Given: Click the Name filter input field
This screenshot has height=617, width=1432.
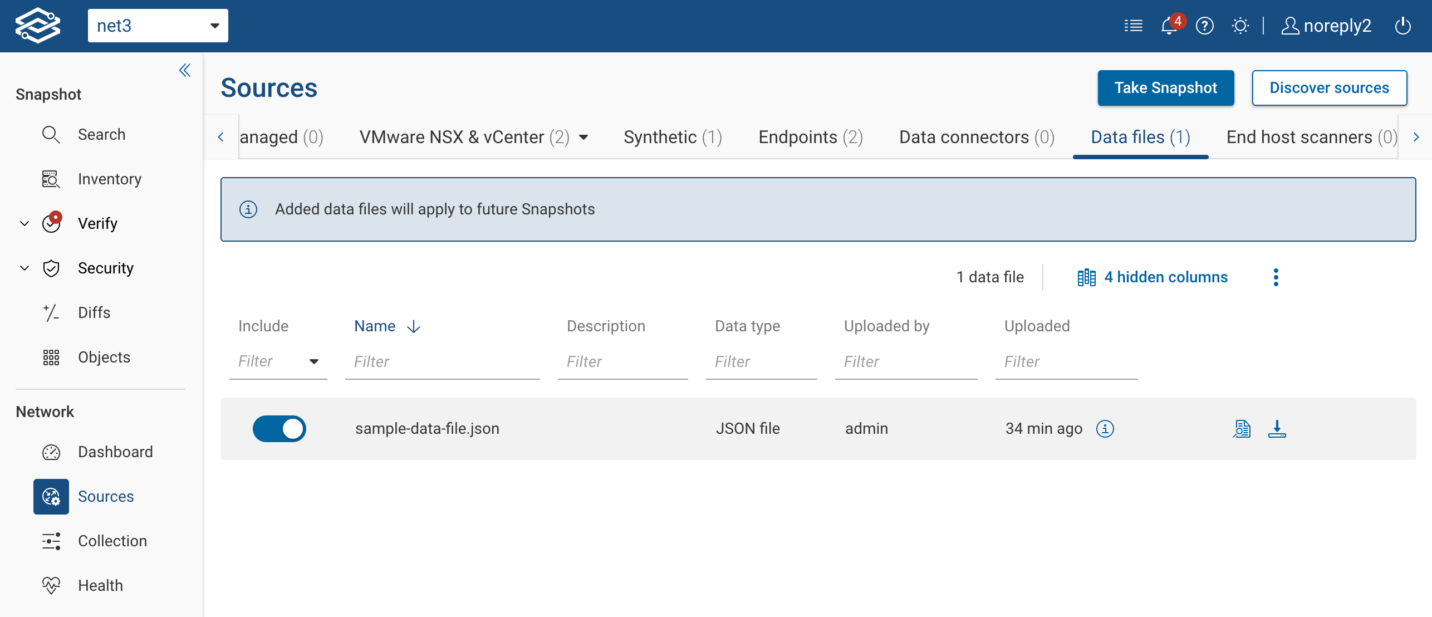Looking at the screenshot, I should [x=442, y=361].
